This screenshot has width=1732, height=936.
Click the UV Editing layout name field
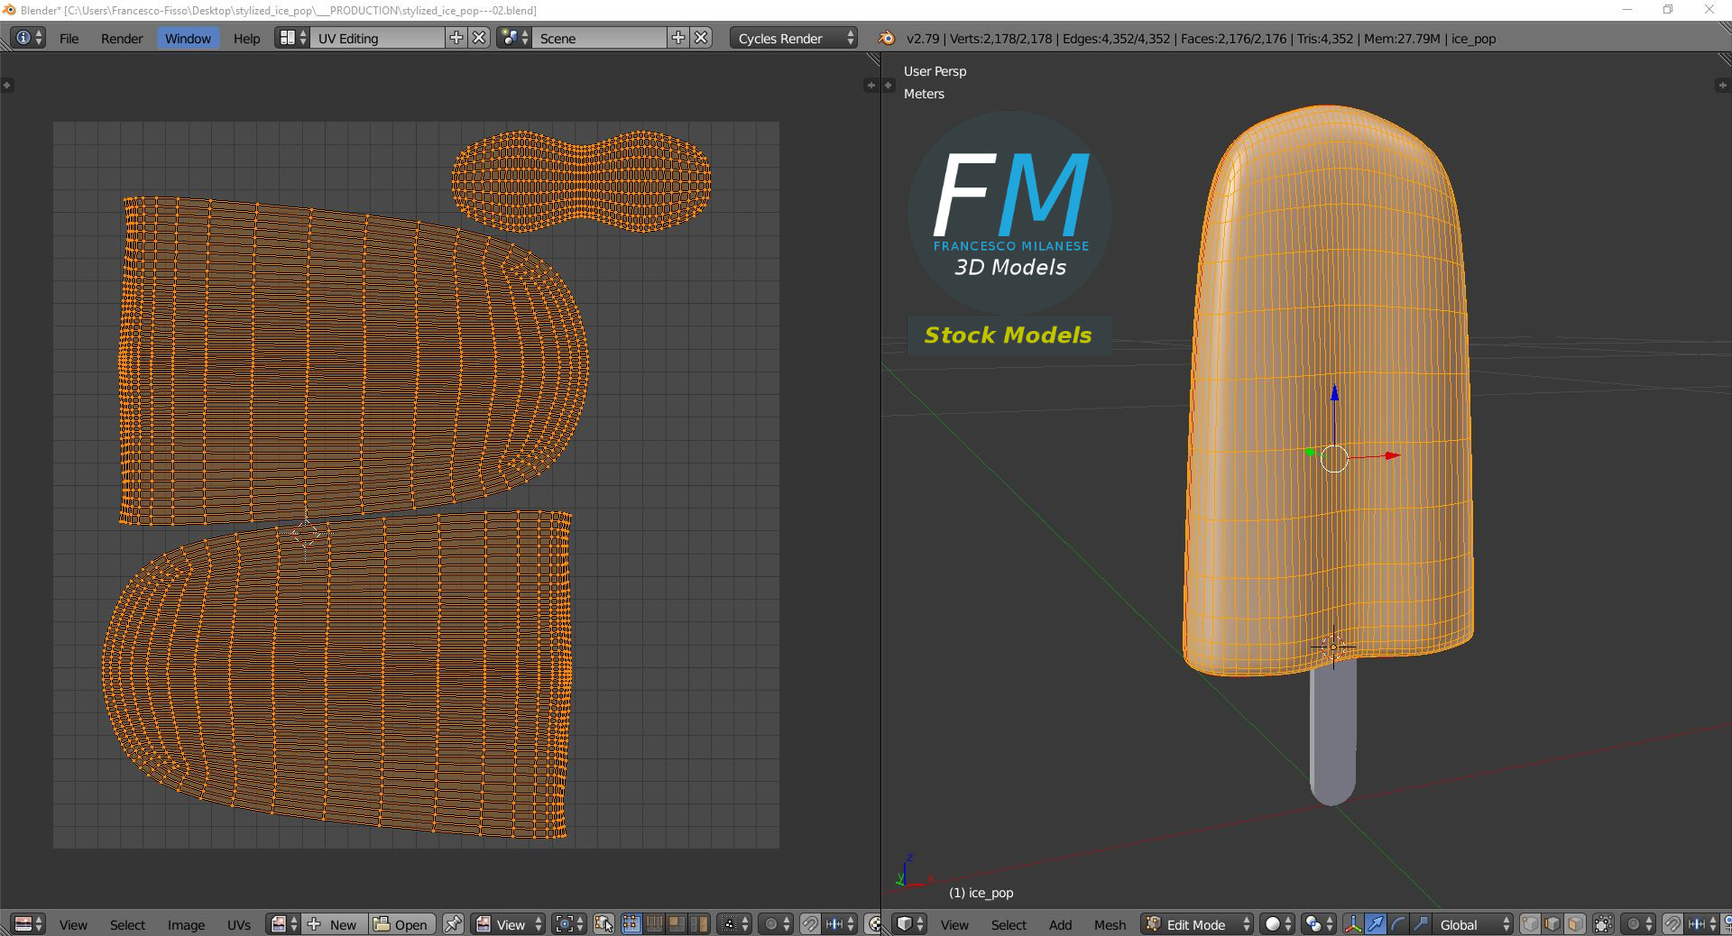[379, 38]
